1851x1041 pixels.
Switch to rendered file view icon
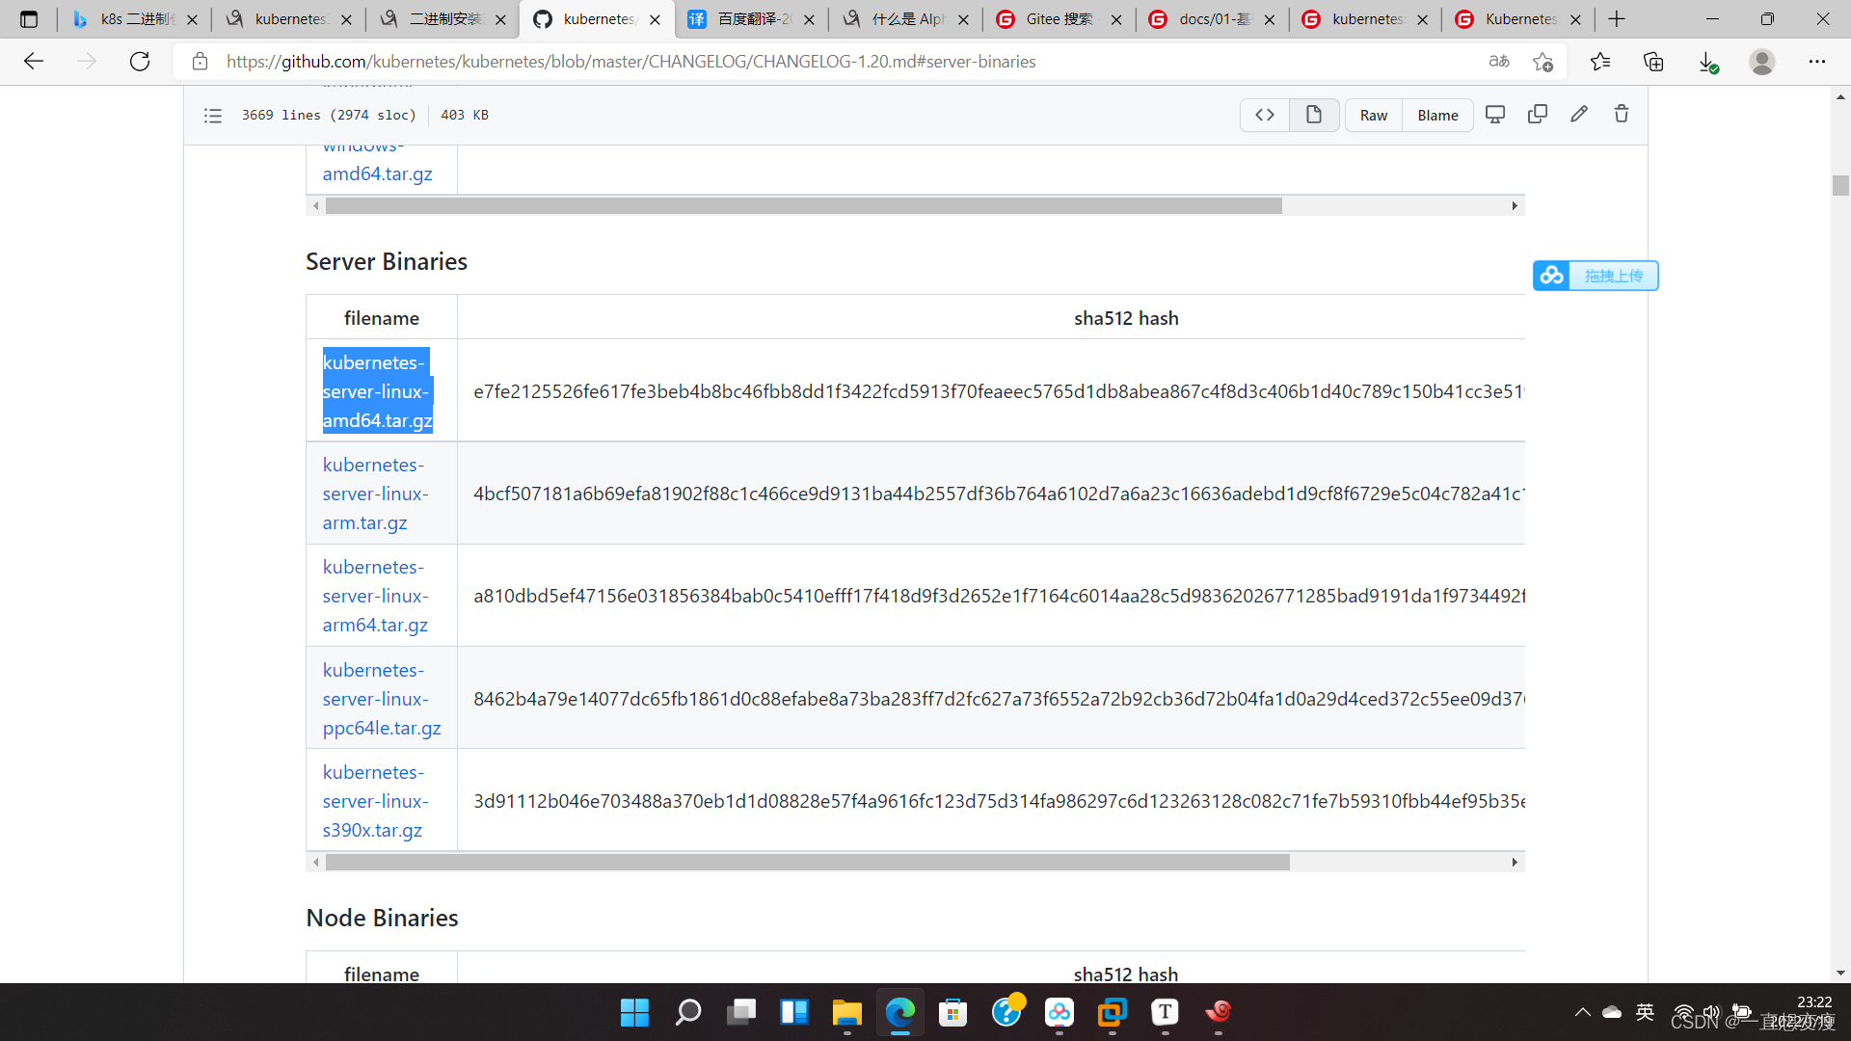point(1313,115)
